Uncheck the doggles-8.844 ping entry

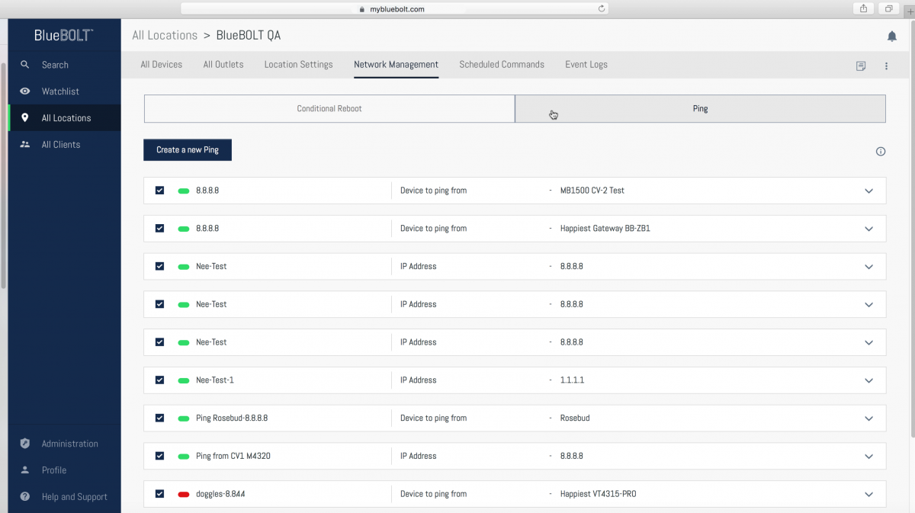tap(159, 494)
